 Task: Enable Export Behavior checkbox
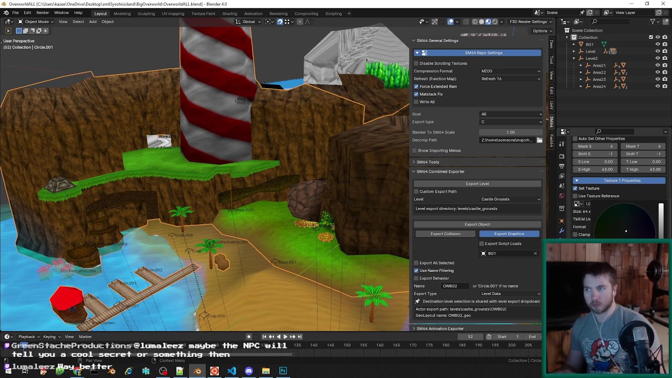pos(416,278)
